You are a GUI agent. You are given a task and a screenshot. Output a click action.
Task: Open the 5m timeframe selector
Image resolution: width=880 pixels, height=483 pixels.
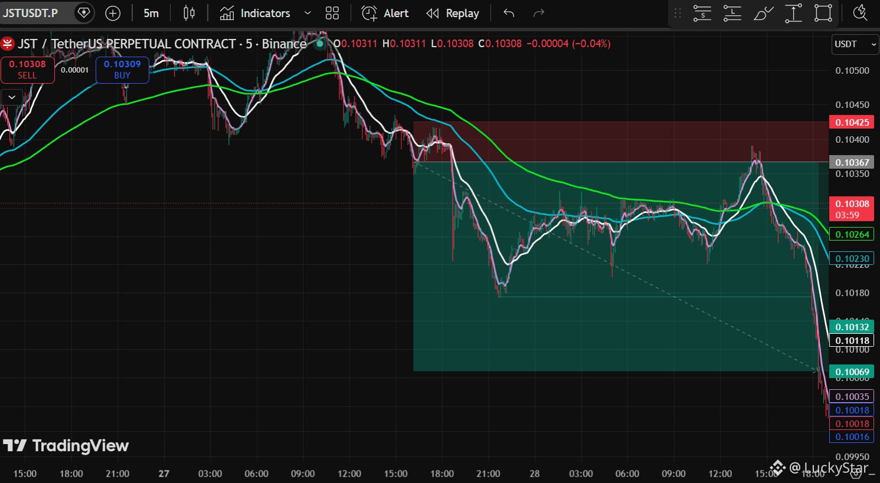click(151, 13)
